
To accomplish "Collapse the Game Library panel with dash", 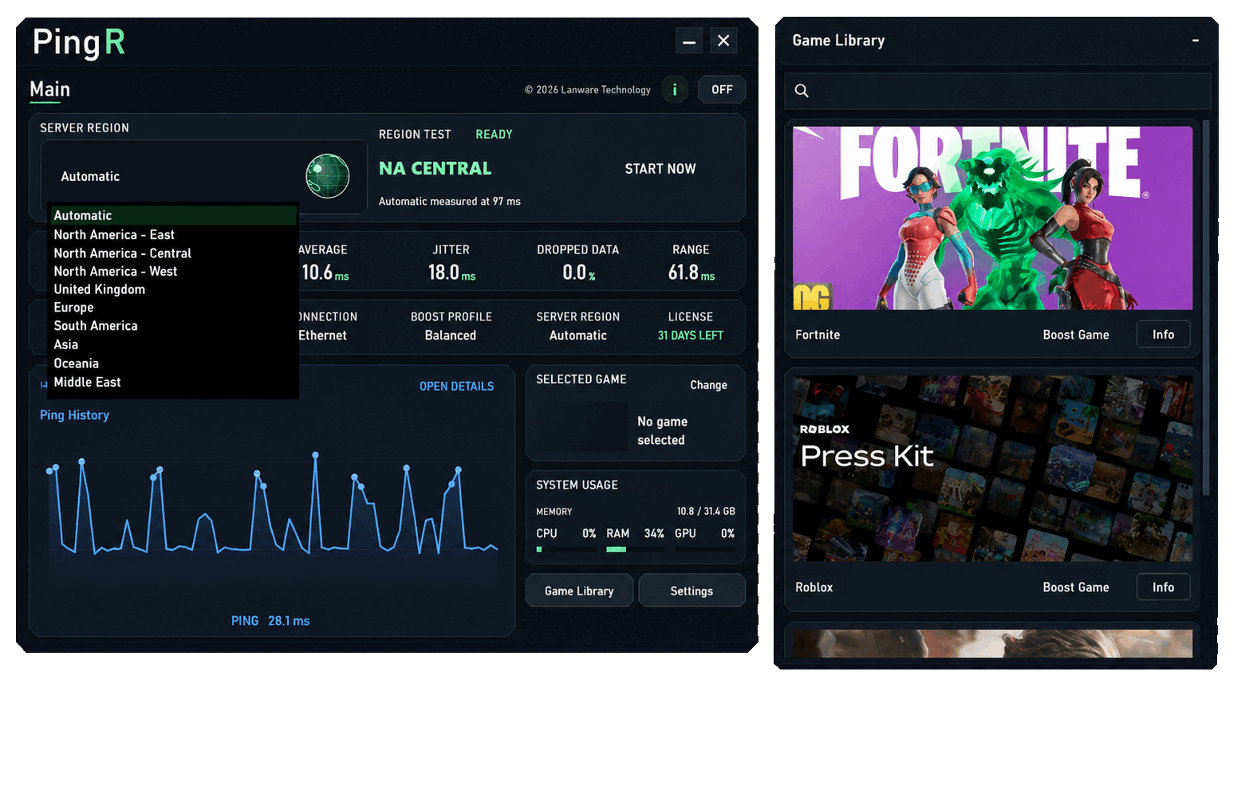I will (1195, 41).
